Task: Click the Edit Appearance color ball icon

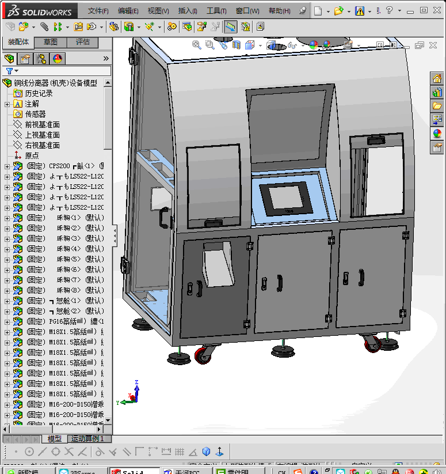Action: [x=313, y=44]
